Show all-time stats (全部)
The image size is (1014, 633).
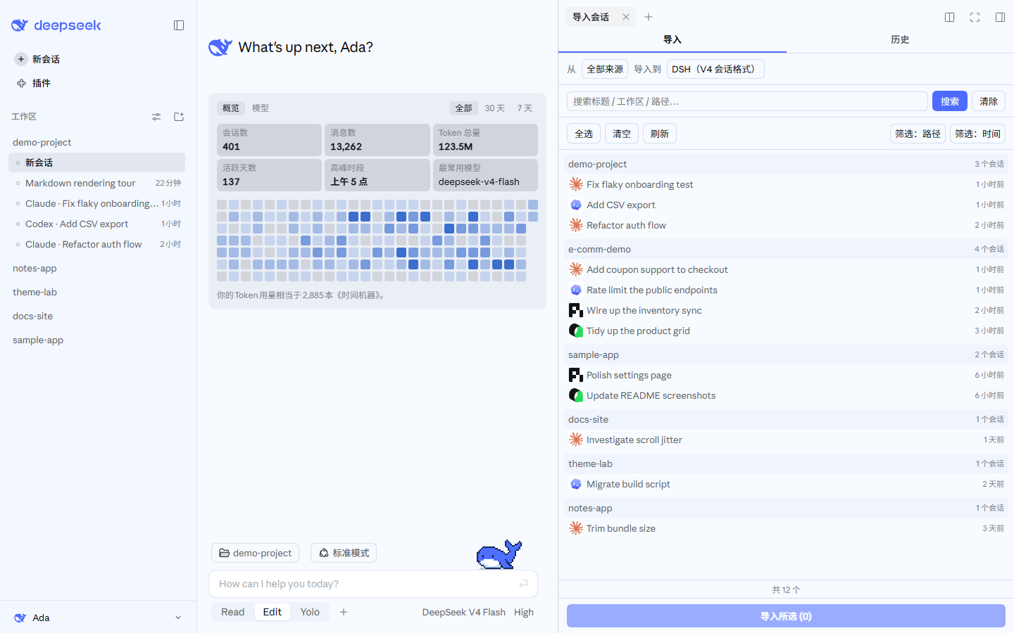pos(463,108)
